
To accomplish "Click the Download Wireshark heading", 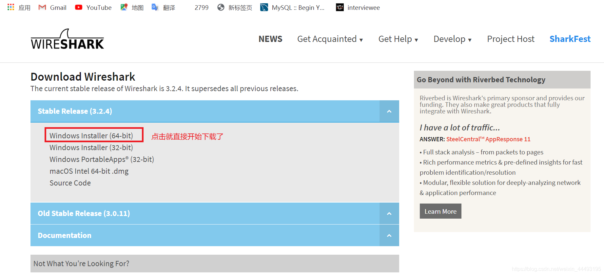I will coord(83,77).
